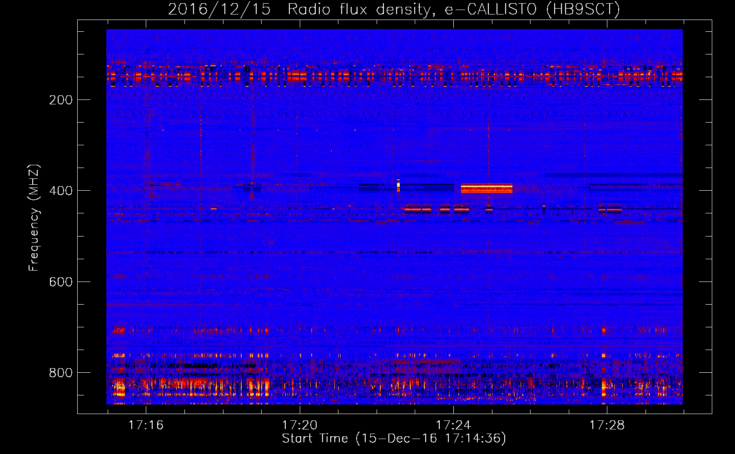
Task: Click the 400 frequency tick label
Action: point(61,191)
